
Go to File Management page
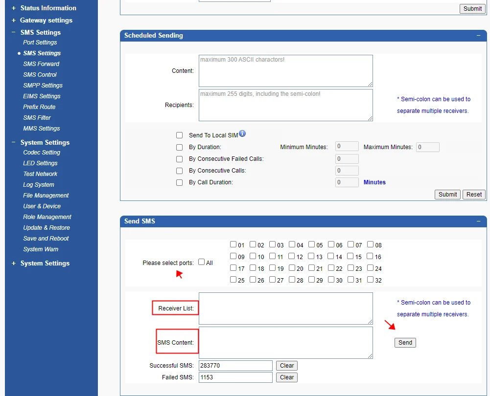(x=46, y=196)
